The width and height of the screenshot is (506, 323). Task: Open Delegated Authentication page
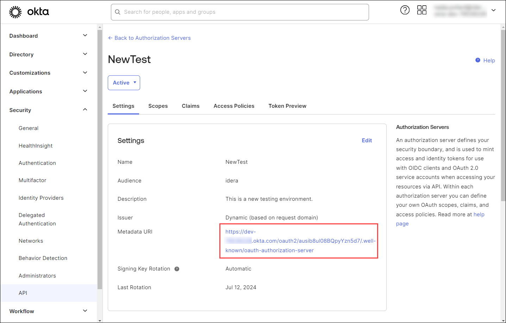point(37,219)
